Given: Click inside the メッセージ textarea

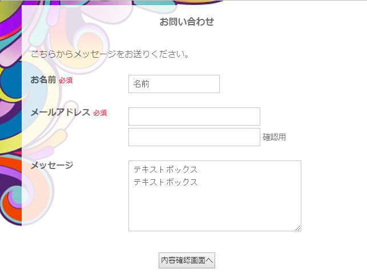Looking at the screenshot, I should click(x=215, y=206).
